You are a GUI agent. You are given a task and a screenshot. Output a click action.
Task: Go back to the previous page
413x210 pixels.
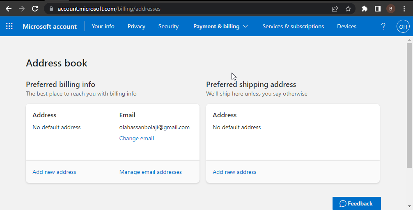pyautogui.click(x=9, y=9)
